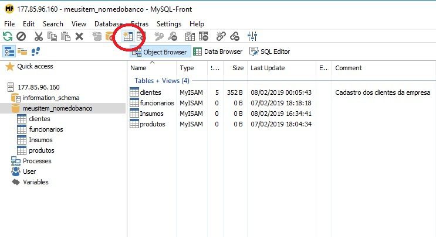This screenshot has height=237, width=436.
Task: Switch to the Object Browser tab
Action: point(160,52)
